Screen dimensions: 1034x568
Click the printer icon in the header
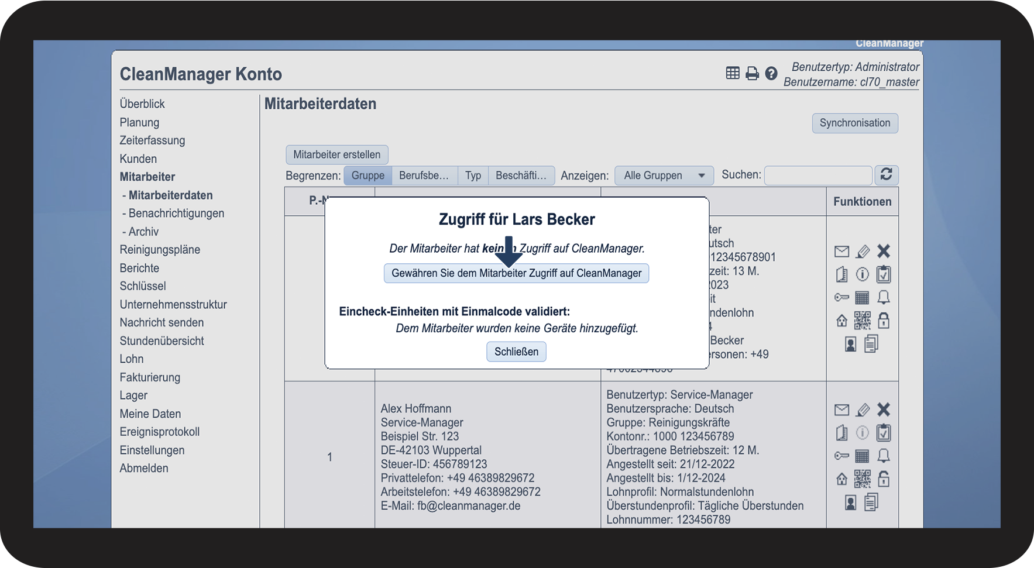(x=752, y=73)
